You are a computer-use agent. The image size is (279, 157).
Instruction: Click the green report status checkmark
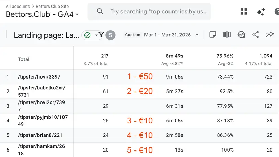pos(88,35)
